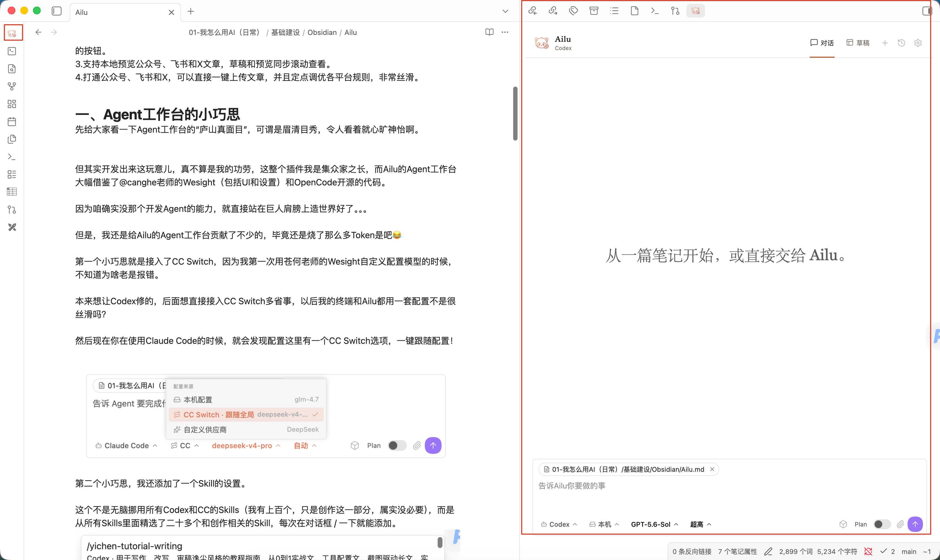Expand the tab list chevron in tab bar
940x560 pixels.
coord(506,11)
